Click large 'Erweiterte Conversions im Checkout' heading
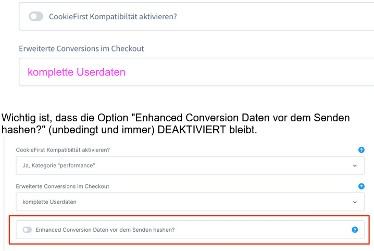Screen dimensions: 374x251 [81, 48]
